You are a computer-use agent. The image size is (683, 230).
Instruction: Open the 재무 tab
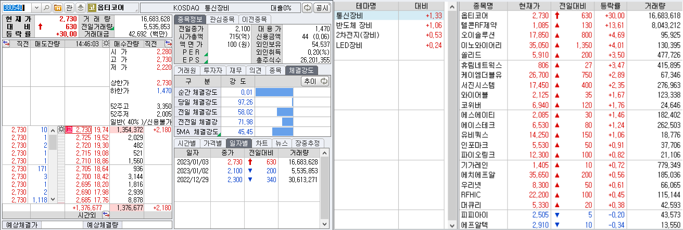[235, 70]
